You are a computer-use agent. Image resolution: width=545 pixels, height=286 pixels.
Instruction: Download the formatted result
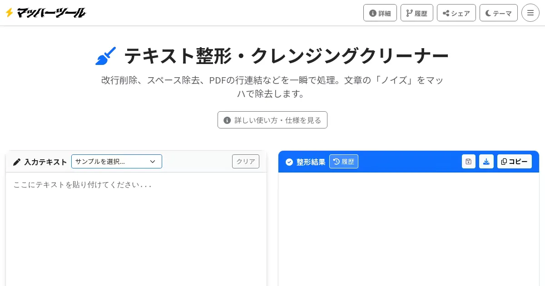click(486, 162)
